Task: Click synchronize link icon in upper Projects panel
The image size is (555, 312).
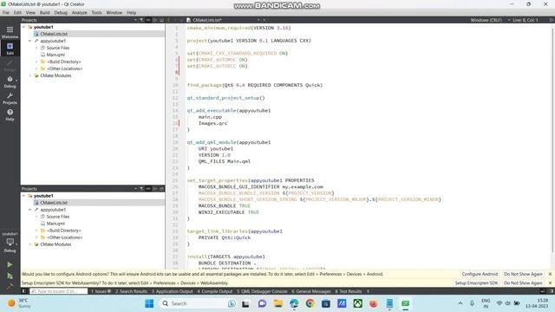Action: point(148,20)
